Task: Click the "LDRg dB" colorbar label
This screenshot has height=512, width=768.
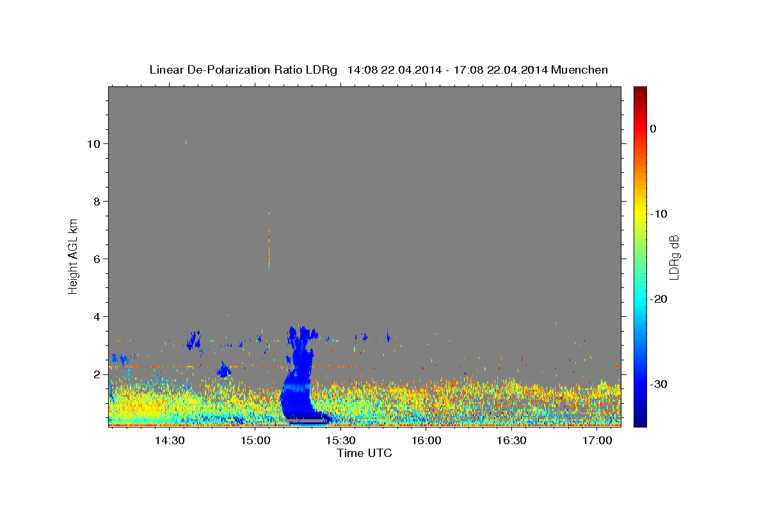Action: point(673,257)
